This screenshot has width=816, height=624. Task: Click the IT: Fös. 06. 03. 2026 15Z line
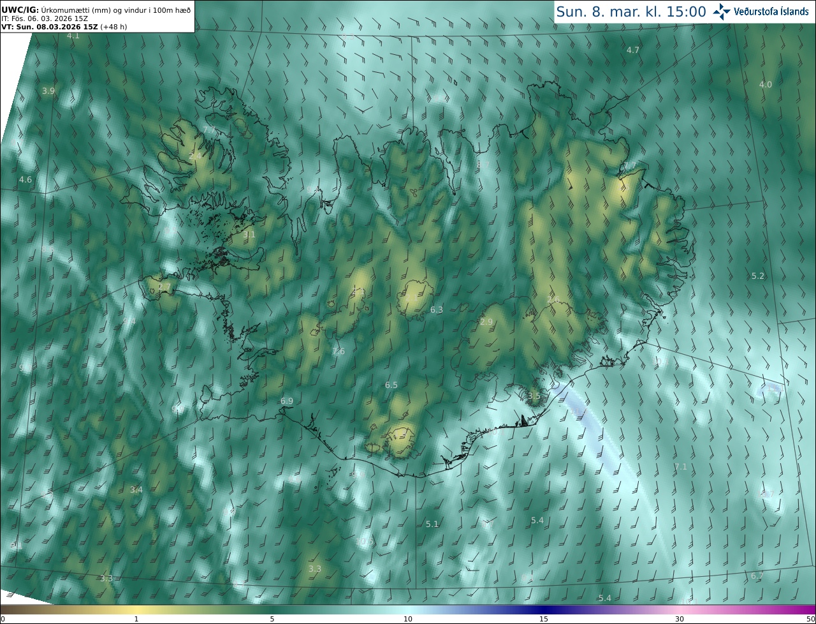pos(45,19)
